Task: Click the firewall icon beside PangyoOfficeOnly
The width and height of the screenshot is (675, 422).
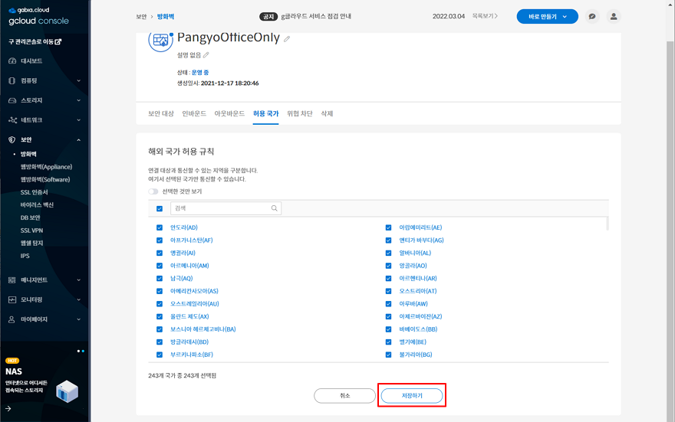Action: (160, 40)
